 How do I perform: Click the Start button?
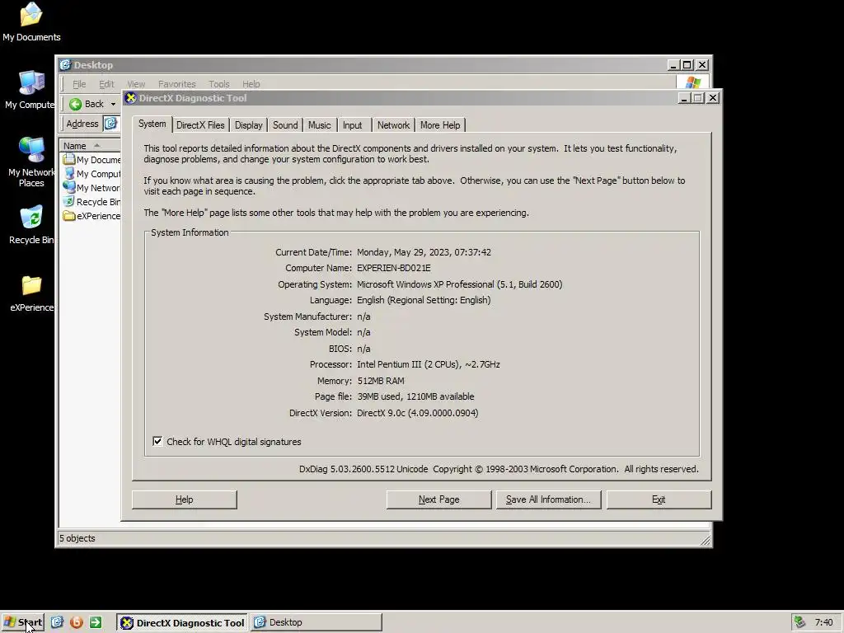pyautogui.click(x=22, y=622)
